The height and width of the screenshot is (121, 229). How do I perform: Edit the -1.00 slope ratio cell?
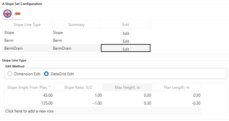click(x=78, y=103)
